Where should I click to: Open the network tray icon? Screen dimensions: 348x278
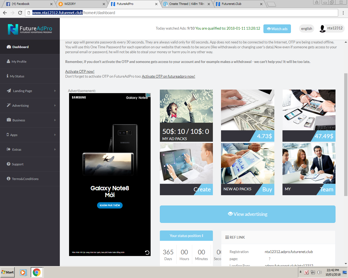(313, 272)
